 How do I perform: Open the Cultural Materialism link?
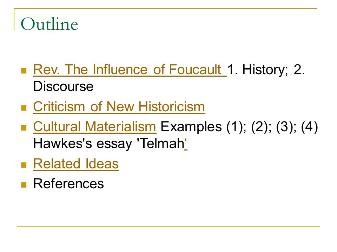tap(94, 126)
